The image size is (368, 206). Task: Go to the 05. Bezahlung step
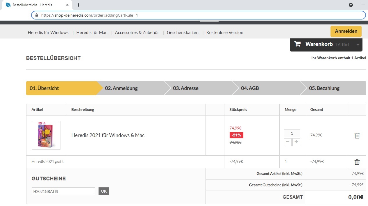pyautogui.click(x=333, y=88)
